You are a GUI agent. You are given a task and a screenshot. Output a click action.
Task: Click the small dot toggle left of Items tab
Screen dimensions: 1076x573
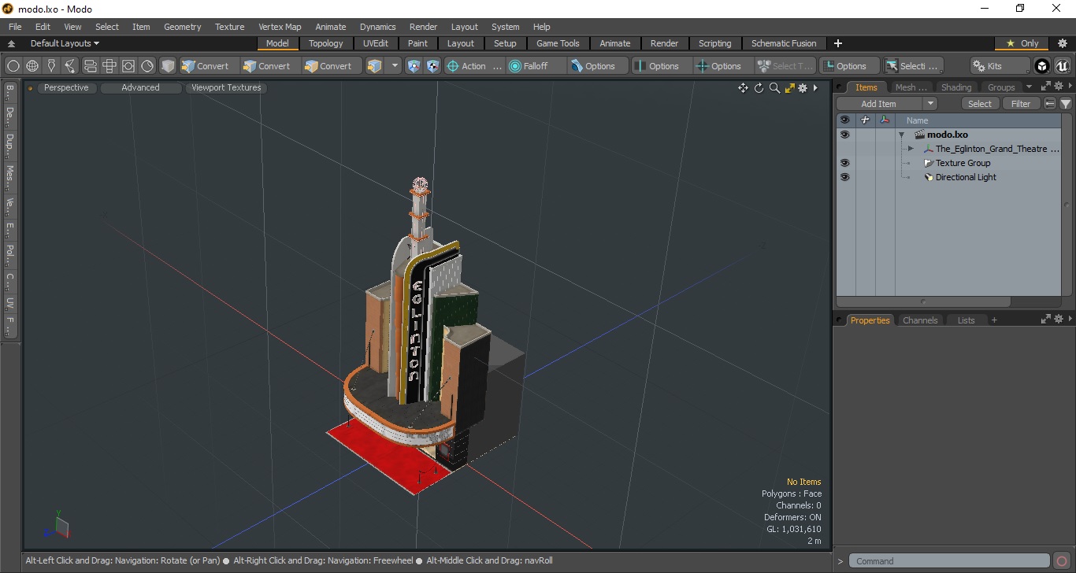point(840,87)
